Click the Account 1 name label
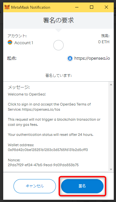Screen dimensions: 116x202 click(24, 43)
